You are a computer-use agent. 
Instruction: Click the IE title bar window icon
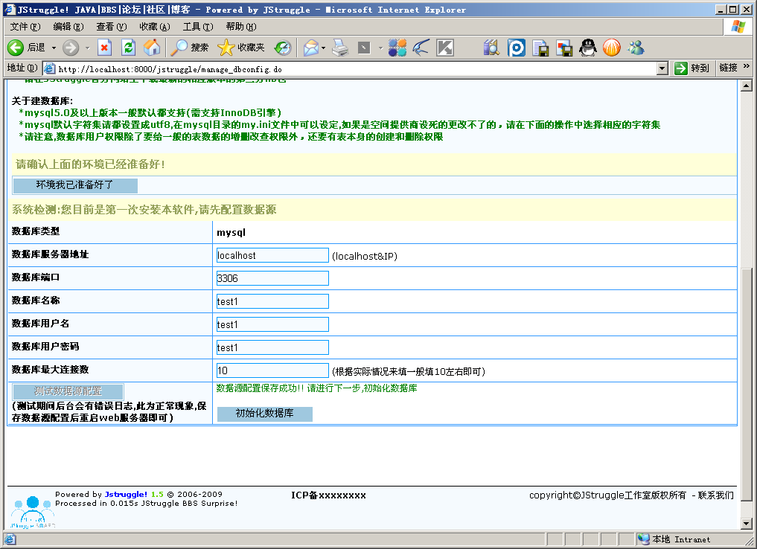pos(10,9)
